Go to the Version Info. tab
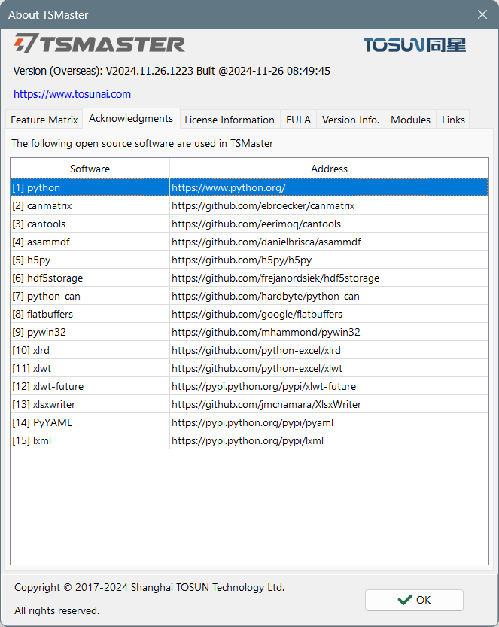 [351, 120]
